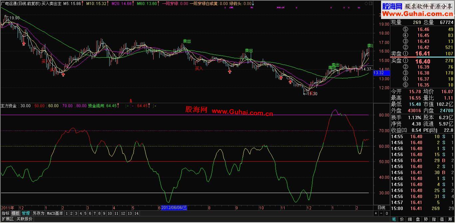This screenshot has width=455, height=223.
Task: Switch to the 筹 tab
Action: pyautogui.click(x=450, y=219)
